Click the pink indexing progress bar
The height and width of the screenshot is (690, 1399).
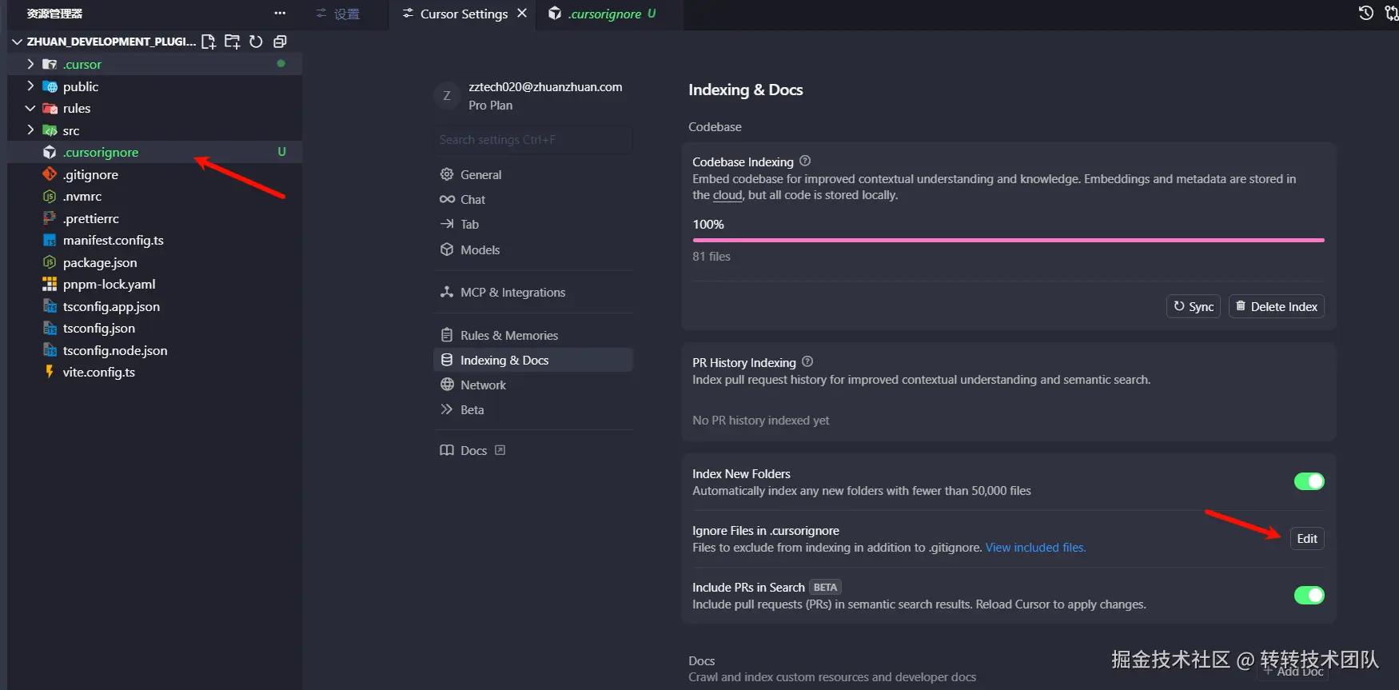(1007, 240)
